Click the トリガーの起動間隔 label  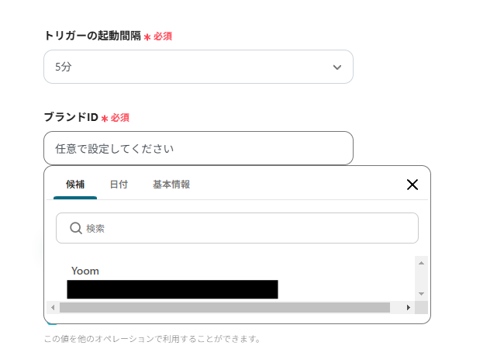(92, 36)
